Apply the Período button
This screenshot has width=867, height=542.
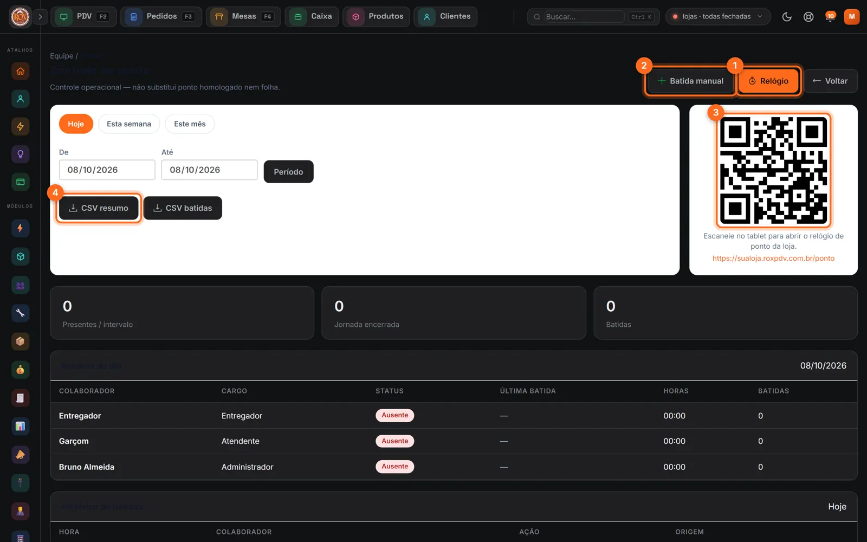[288, 172]
